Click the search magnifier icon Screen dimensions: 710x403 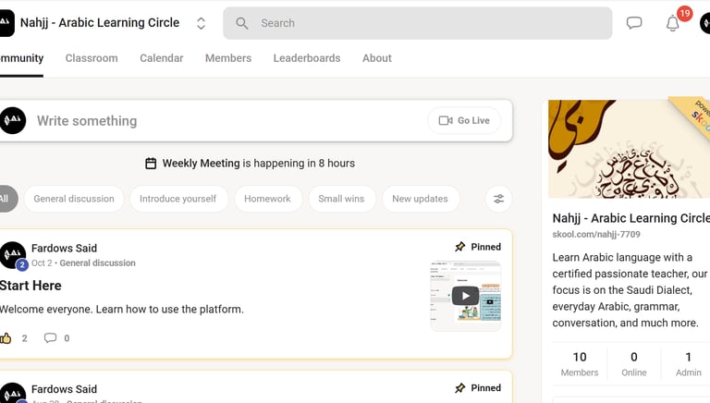click(242, 23)
